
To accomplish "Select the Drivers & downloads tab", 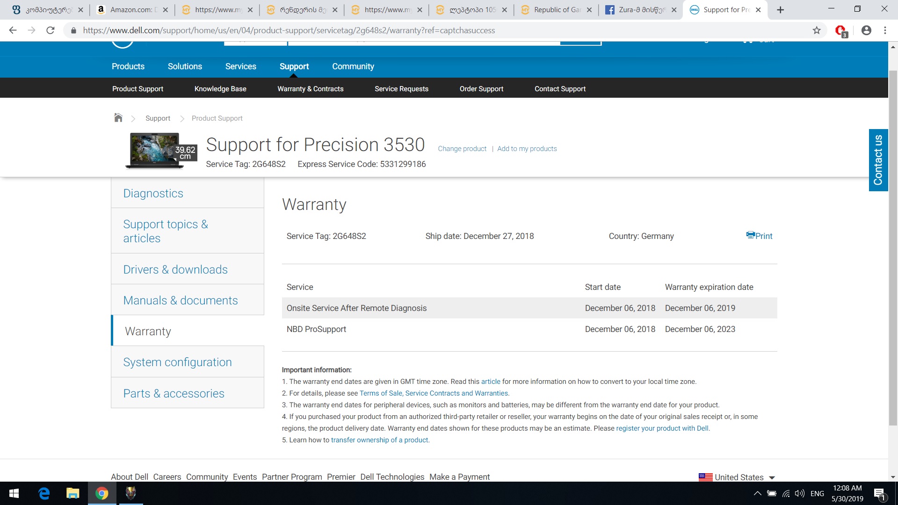I will pos(175,269).
